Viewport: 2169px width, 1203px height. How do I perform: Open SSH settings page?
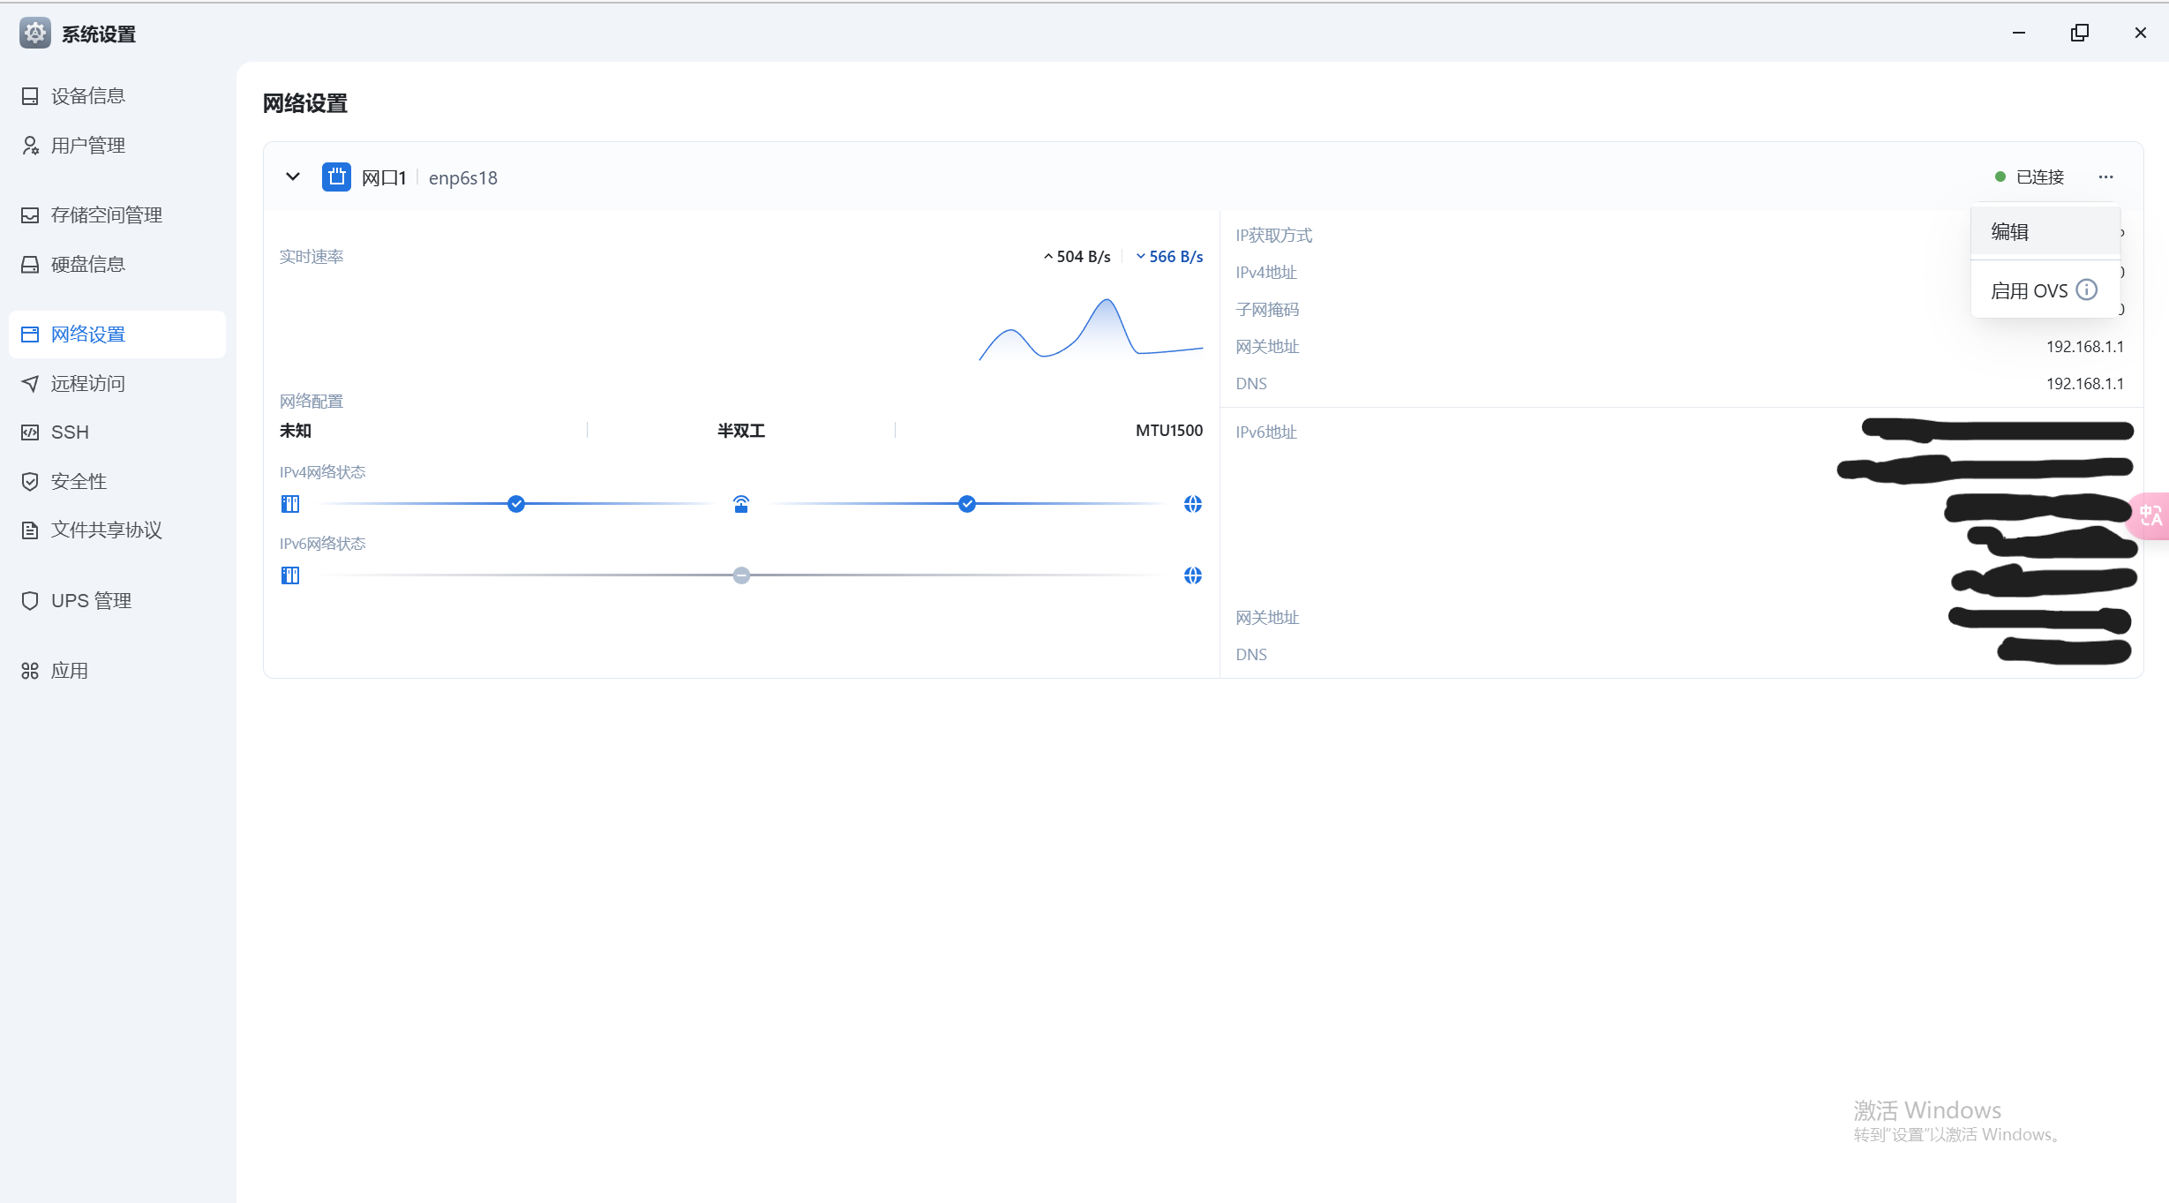coord(70,432)
